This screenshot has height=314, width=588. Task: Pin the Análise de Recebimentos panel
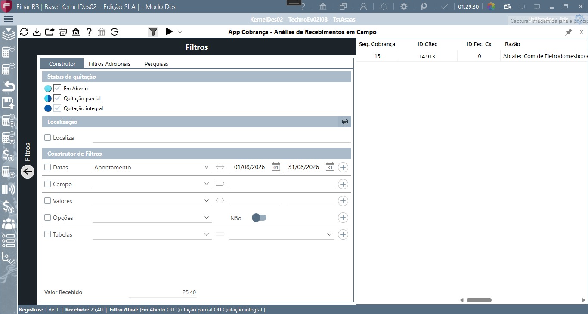click(x=569, y=32)
